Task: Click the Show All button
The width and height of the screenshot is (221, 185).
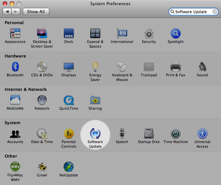Action: 36,12
